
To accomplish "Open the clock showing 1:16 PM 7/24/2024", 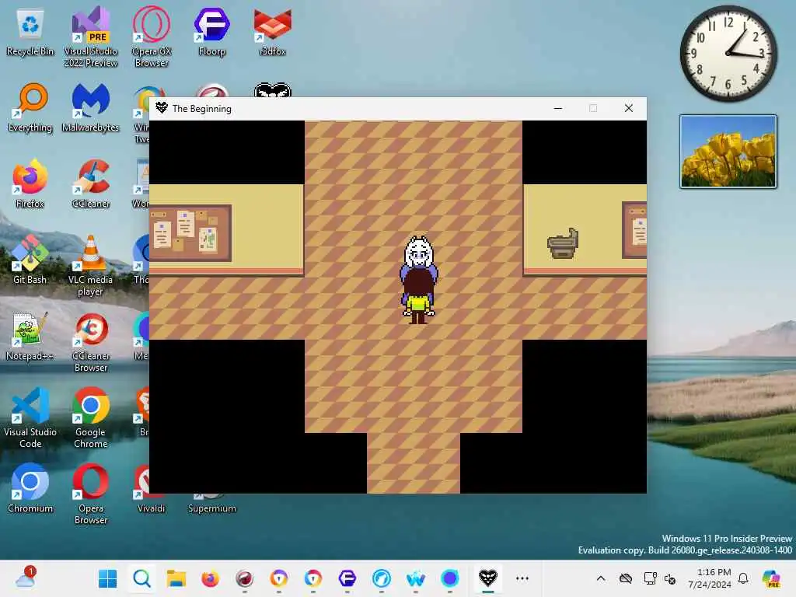I will (710, 578).
